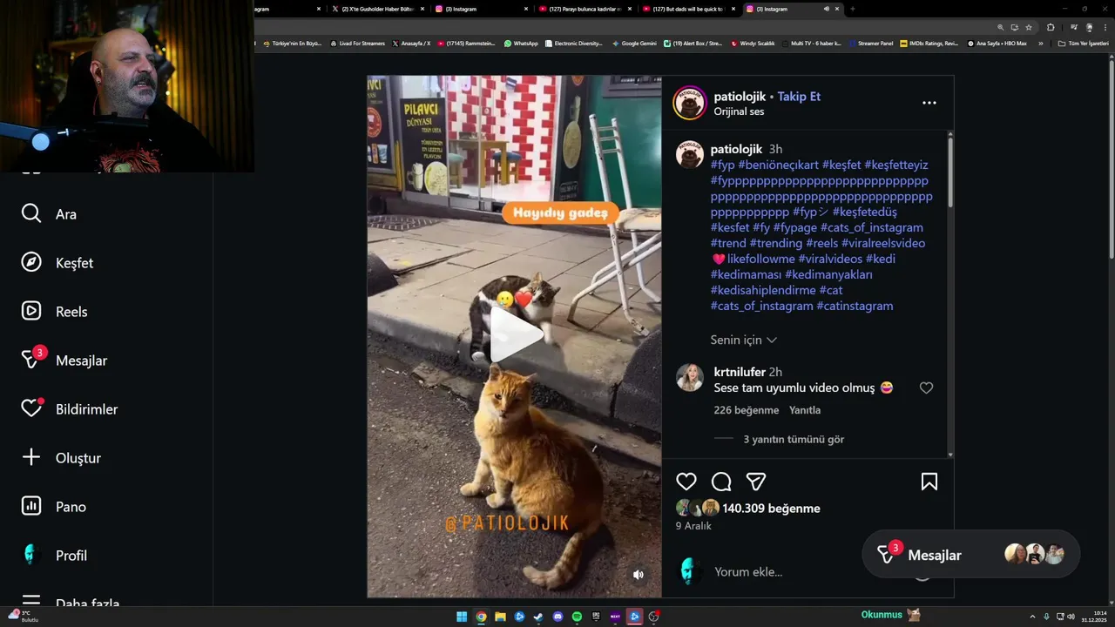Open weather widget on taskbar
Screen dimensions: 1115x627
click(23, 617)
